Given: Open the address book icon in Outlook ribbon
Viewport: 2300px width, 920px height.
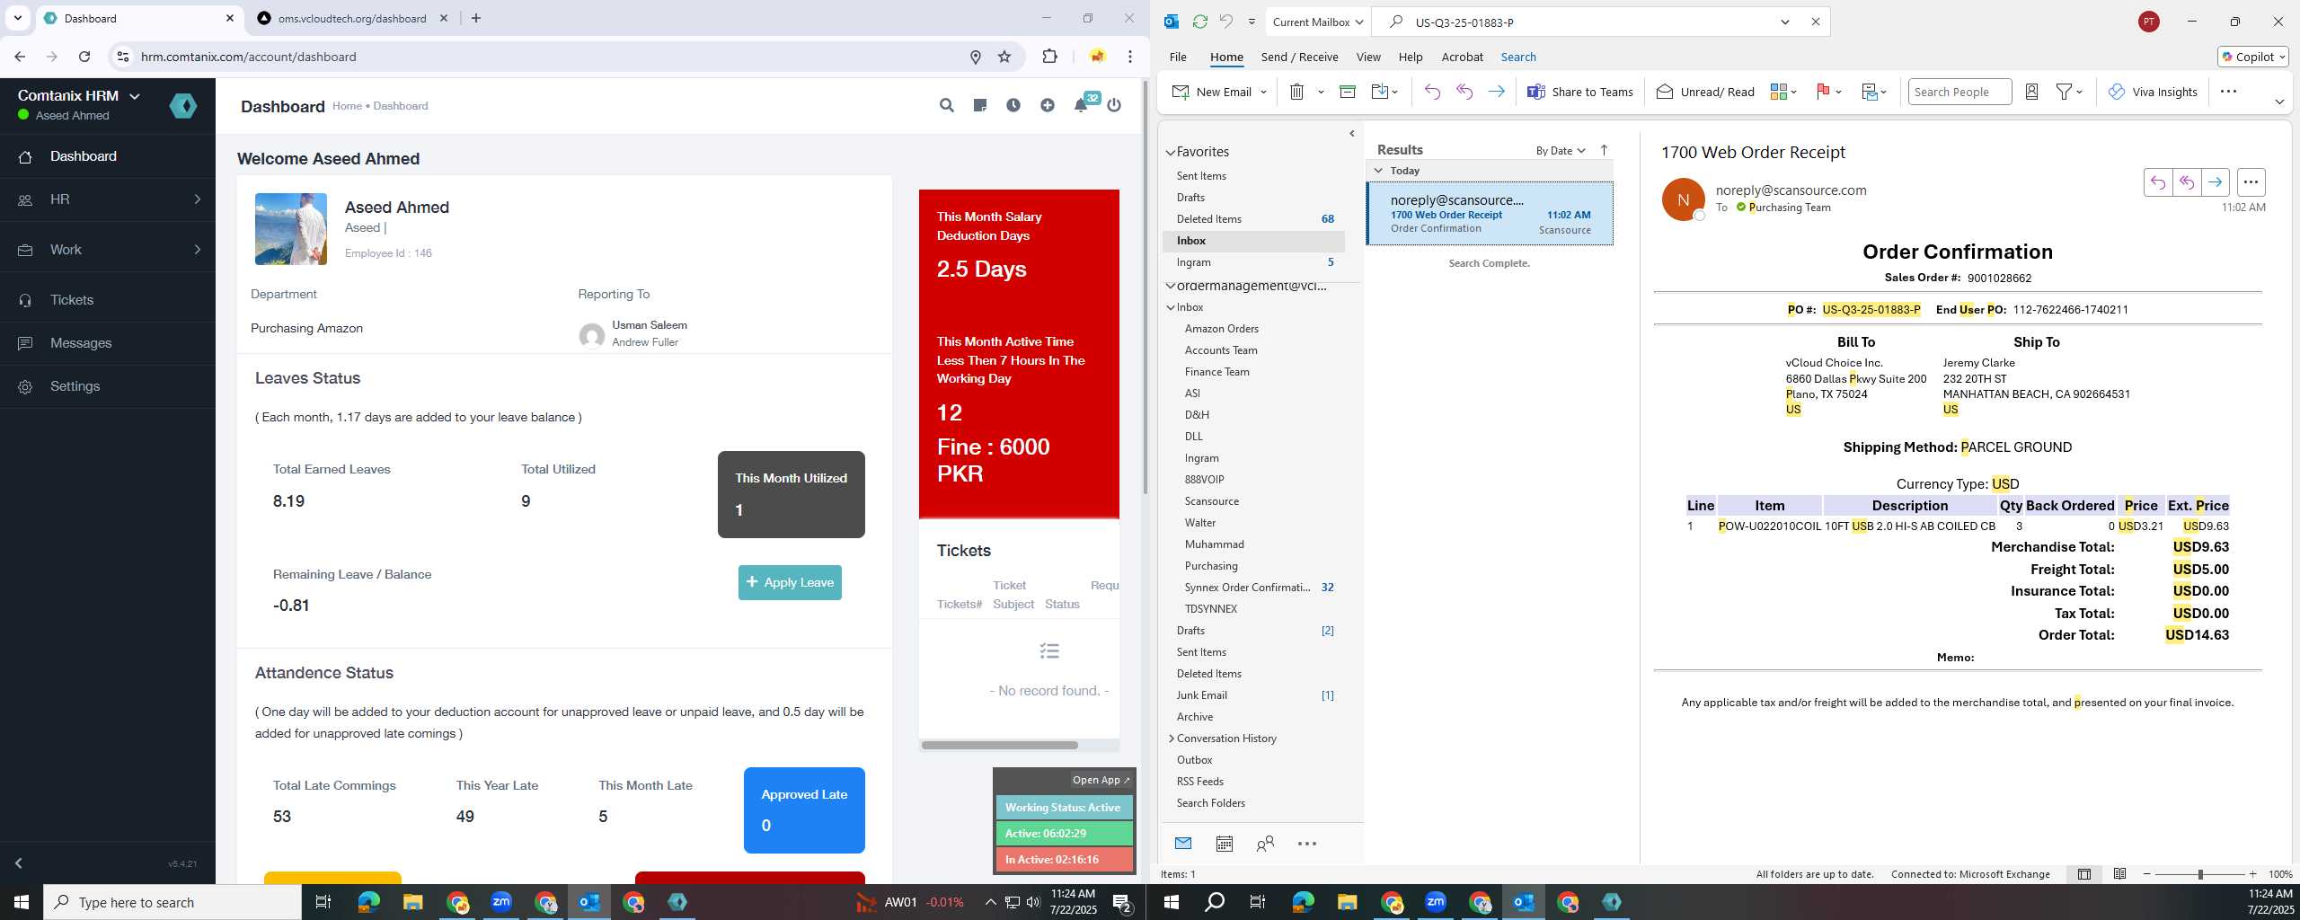Looking at the screenshot, I should 2031,92.
